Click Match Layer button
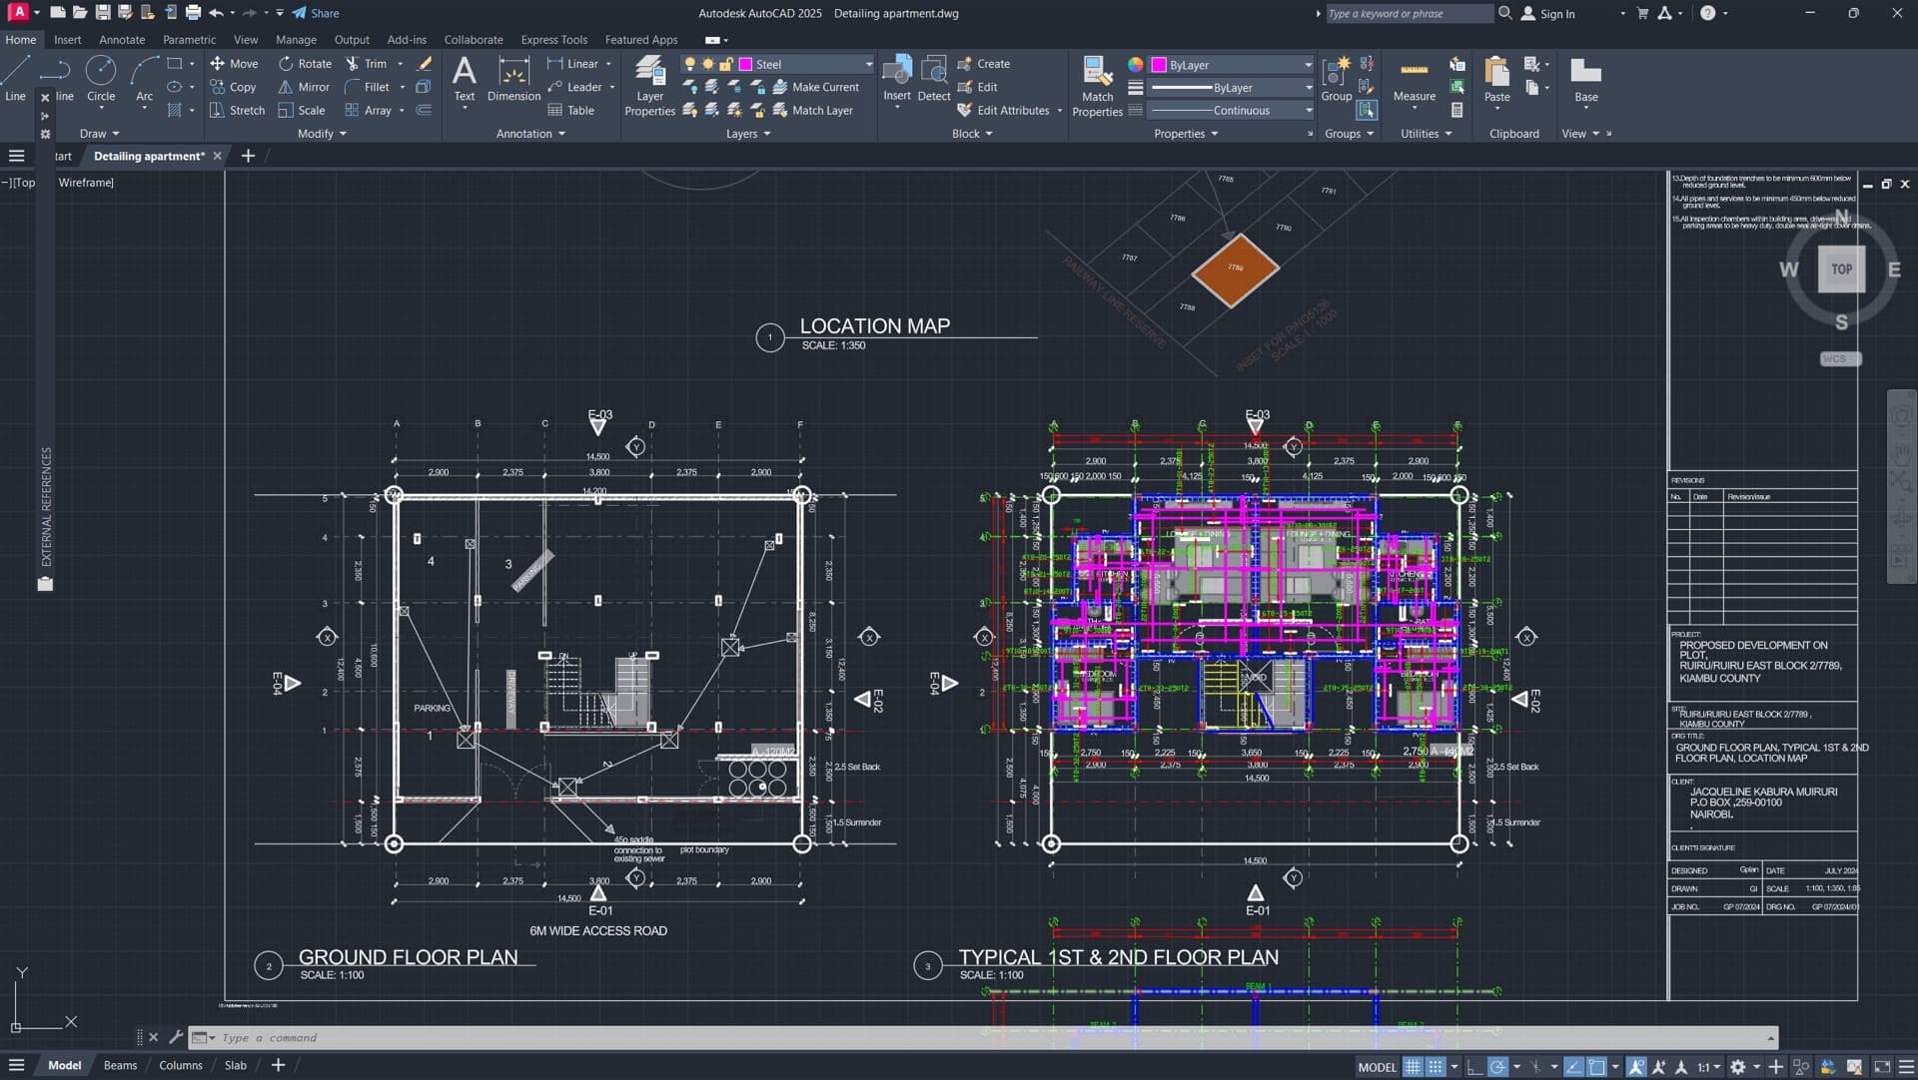Viewport: 1918px width, 1080px height. pyautogui.click(x=812, y=110)
